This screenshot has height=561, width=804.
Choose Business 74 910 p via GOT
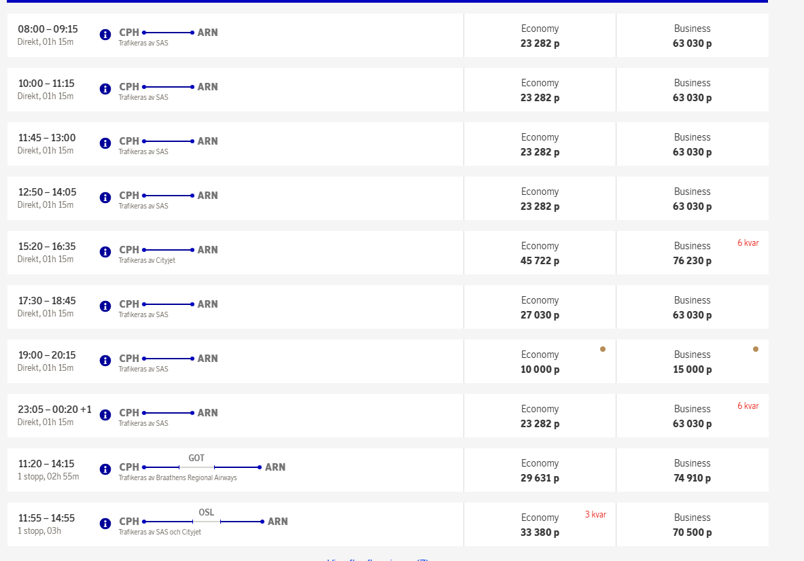[692, 471]
